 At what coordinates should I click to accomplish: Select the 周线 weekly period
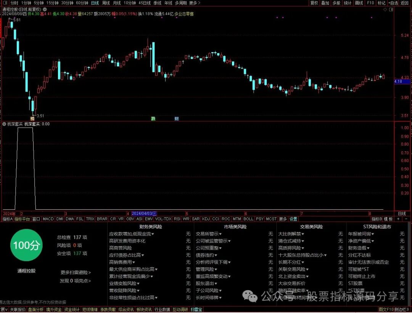106,3
